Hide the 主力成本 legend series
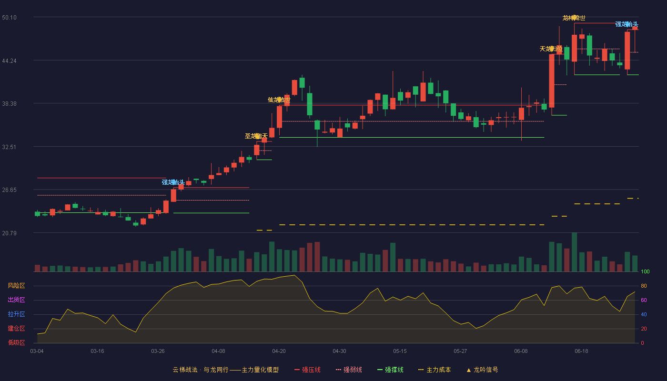The height and width of the screenshot is (381, 667). [434, 370]
